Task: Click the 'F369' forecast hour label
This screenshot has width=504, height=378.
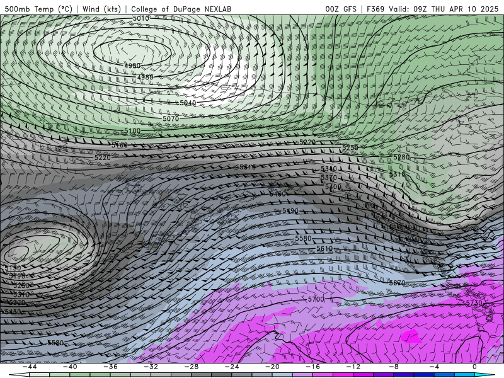Action: click(x=375, y=9)
